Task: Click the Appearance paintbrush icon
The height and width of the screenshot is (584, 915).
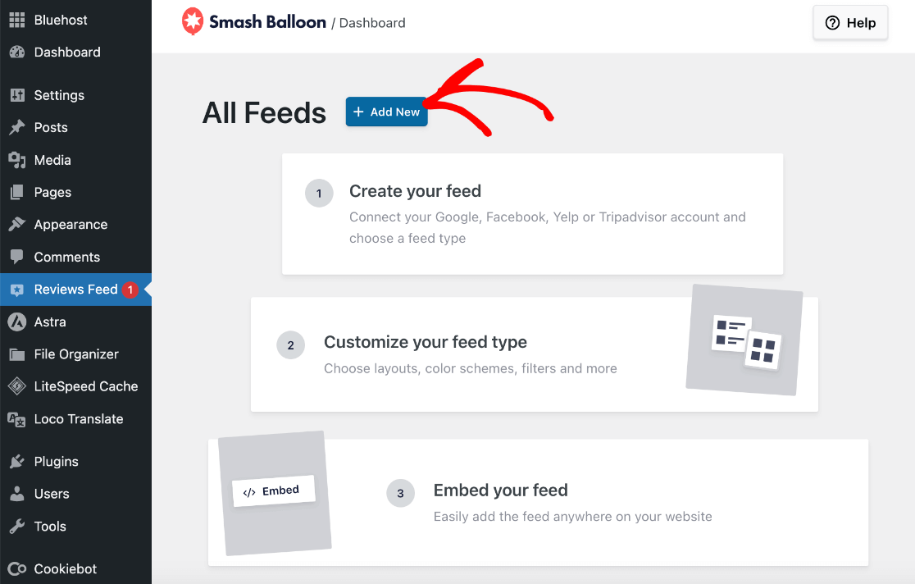Action: click(16, 224)
